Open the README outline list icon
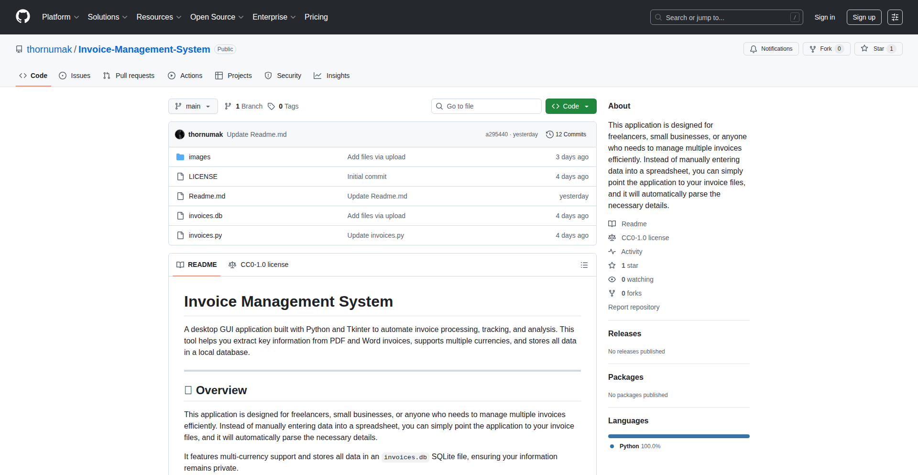This screenshot has width=918, height=475. pyautogui.click(x=584, y=265)
